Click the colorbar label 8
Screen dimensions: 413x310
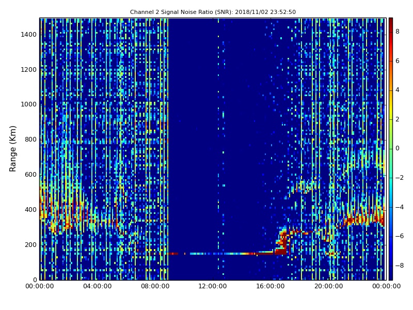click(x=398, y=32)
